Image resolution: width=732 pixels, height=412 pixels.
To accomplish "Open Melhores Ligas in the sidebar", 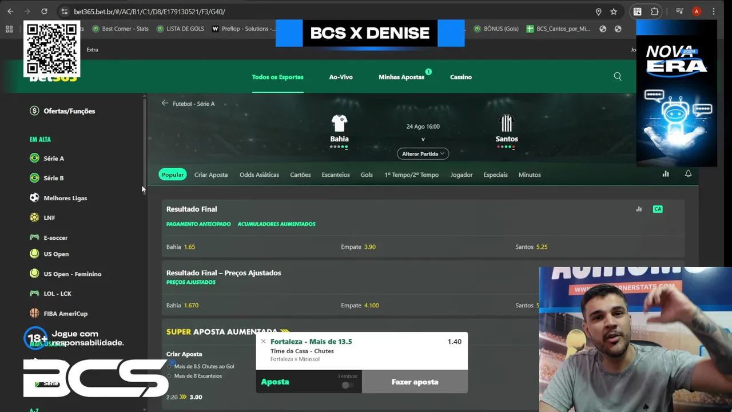I will [x=58, y=198].
